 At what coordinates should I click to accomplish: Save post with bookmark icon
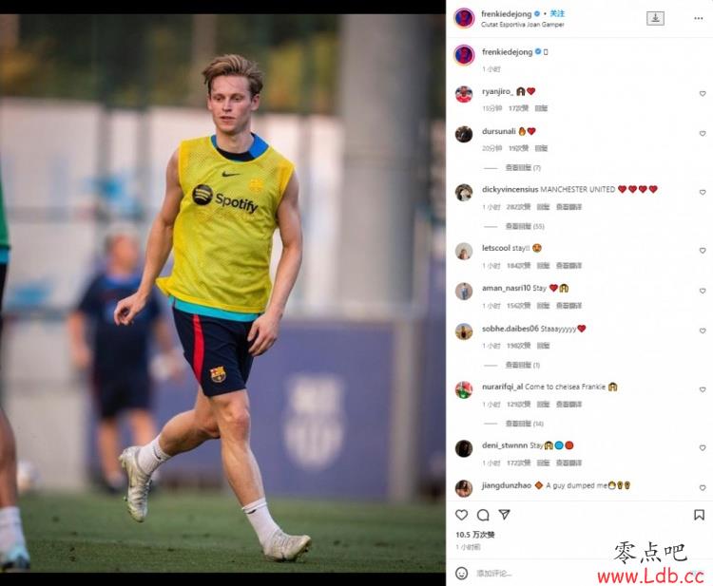click(x=699, y=515)
